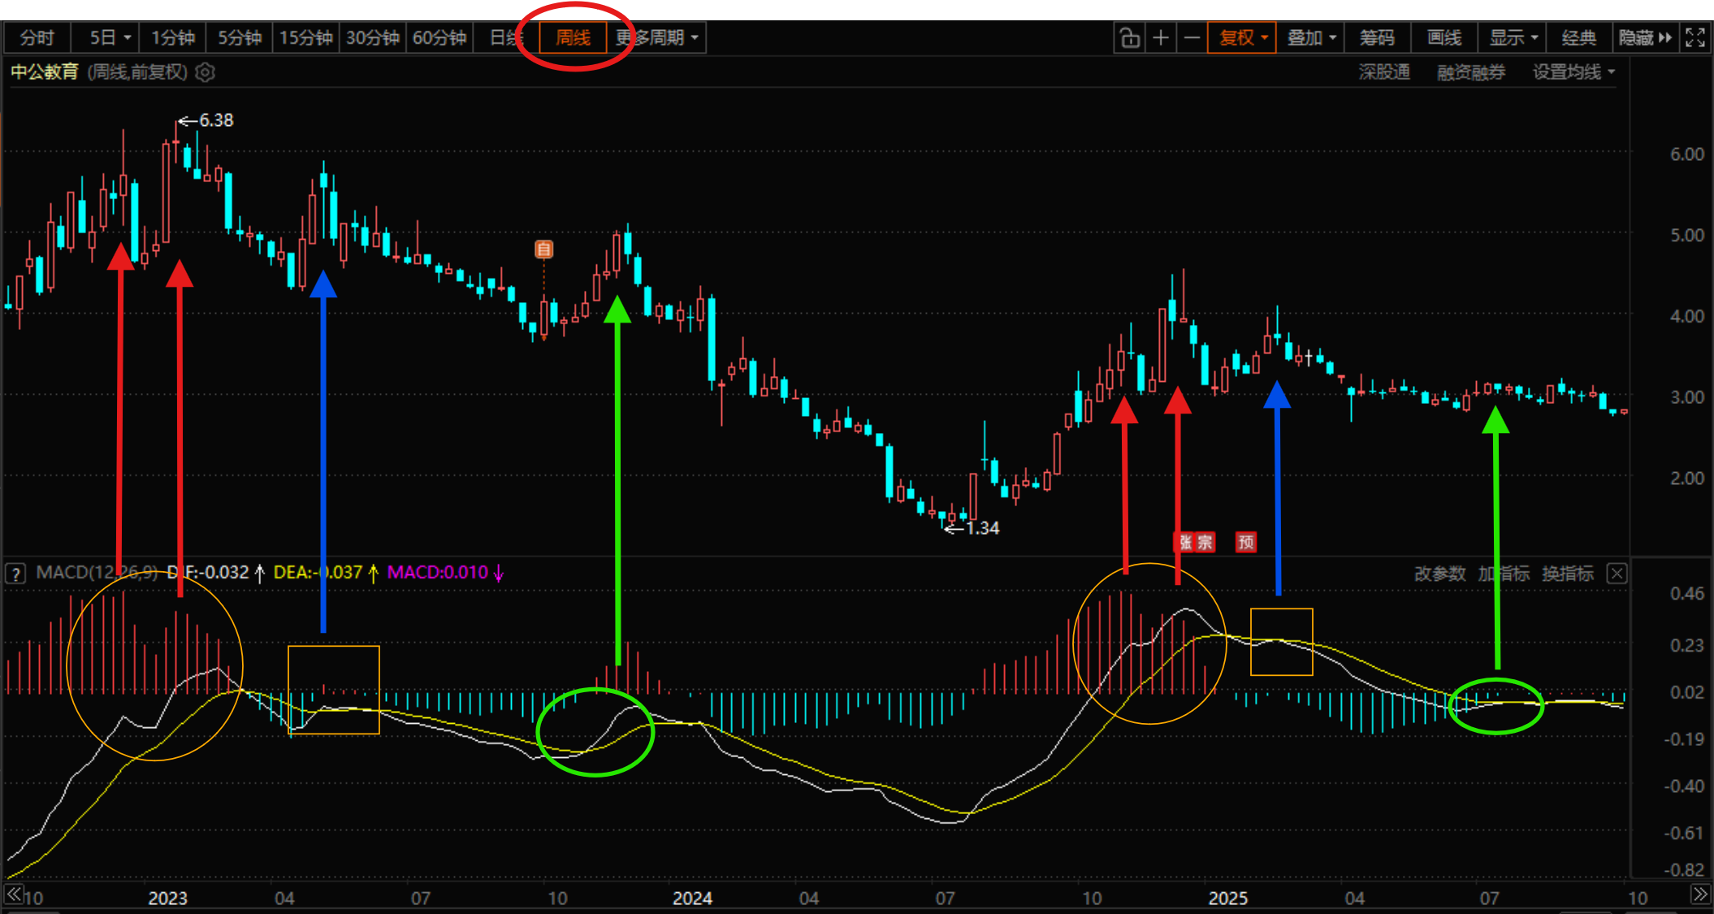Click the lock icon in the top toolbar

click(x=1129, y=38)
